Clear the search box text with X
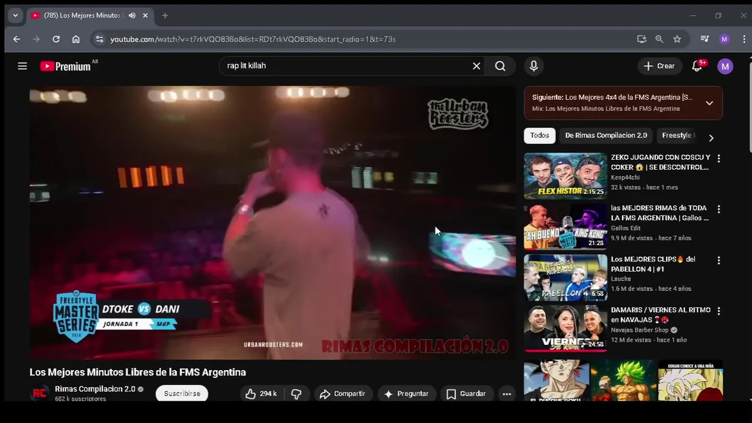Image resolution: width=752 pixels, height=423 pixels. click(x=477, y=66)
